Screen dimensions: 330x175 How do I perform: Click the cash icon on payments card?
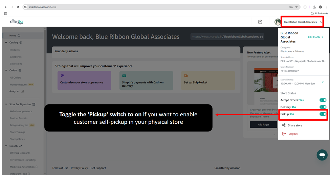124,76
